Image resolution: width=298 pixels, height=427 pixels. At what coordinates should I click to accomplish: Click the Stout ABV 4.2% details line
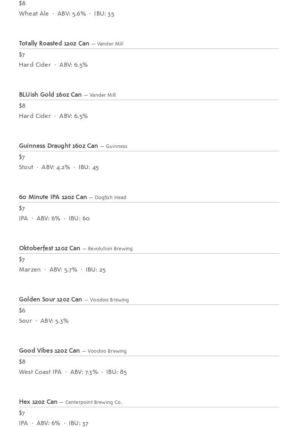pos(59,167)
